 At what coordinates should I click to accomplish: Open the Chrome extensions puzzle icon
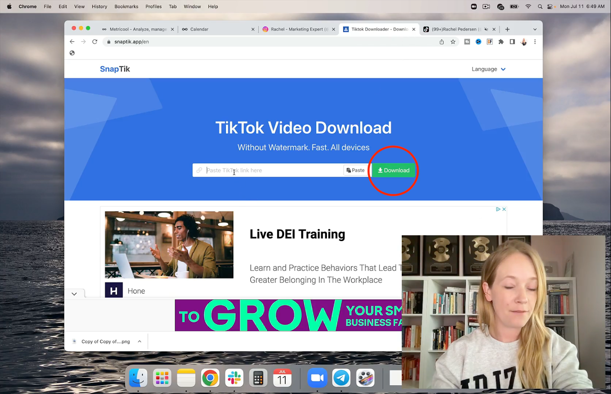click(501, 42)
